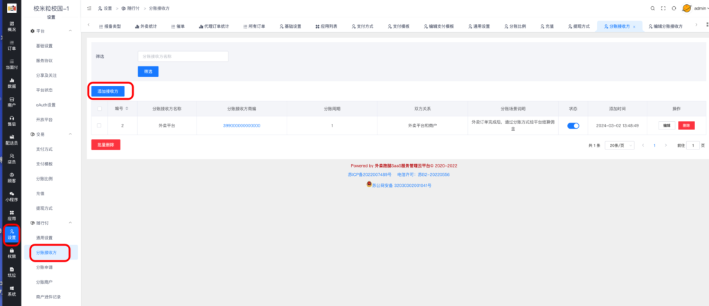Click the refresh icon in the header
This screenshot has height=306, width=709.
(x=674, y=8)
